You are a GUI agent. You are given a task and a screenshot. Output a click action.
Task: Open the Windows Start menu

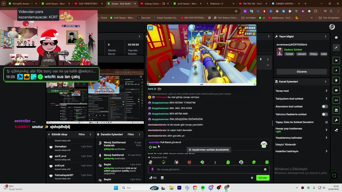(x=116, y=188)
